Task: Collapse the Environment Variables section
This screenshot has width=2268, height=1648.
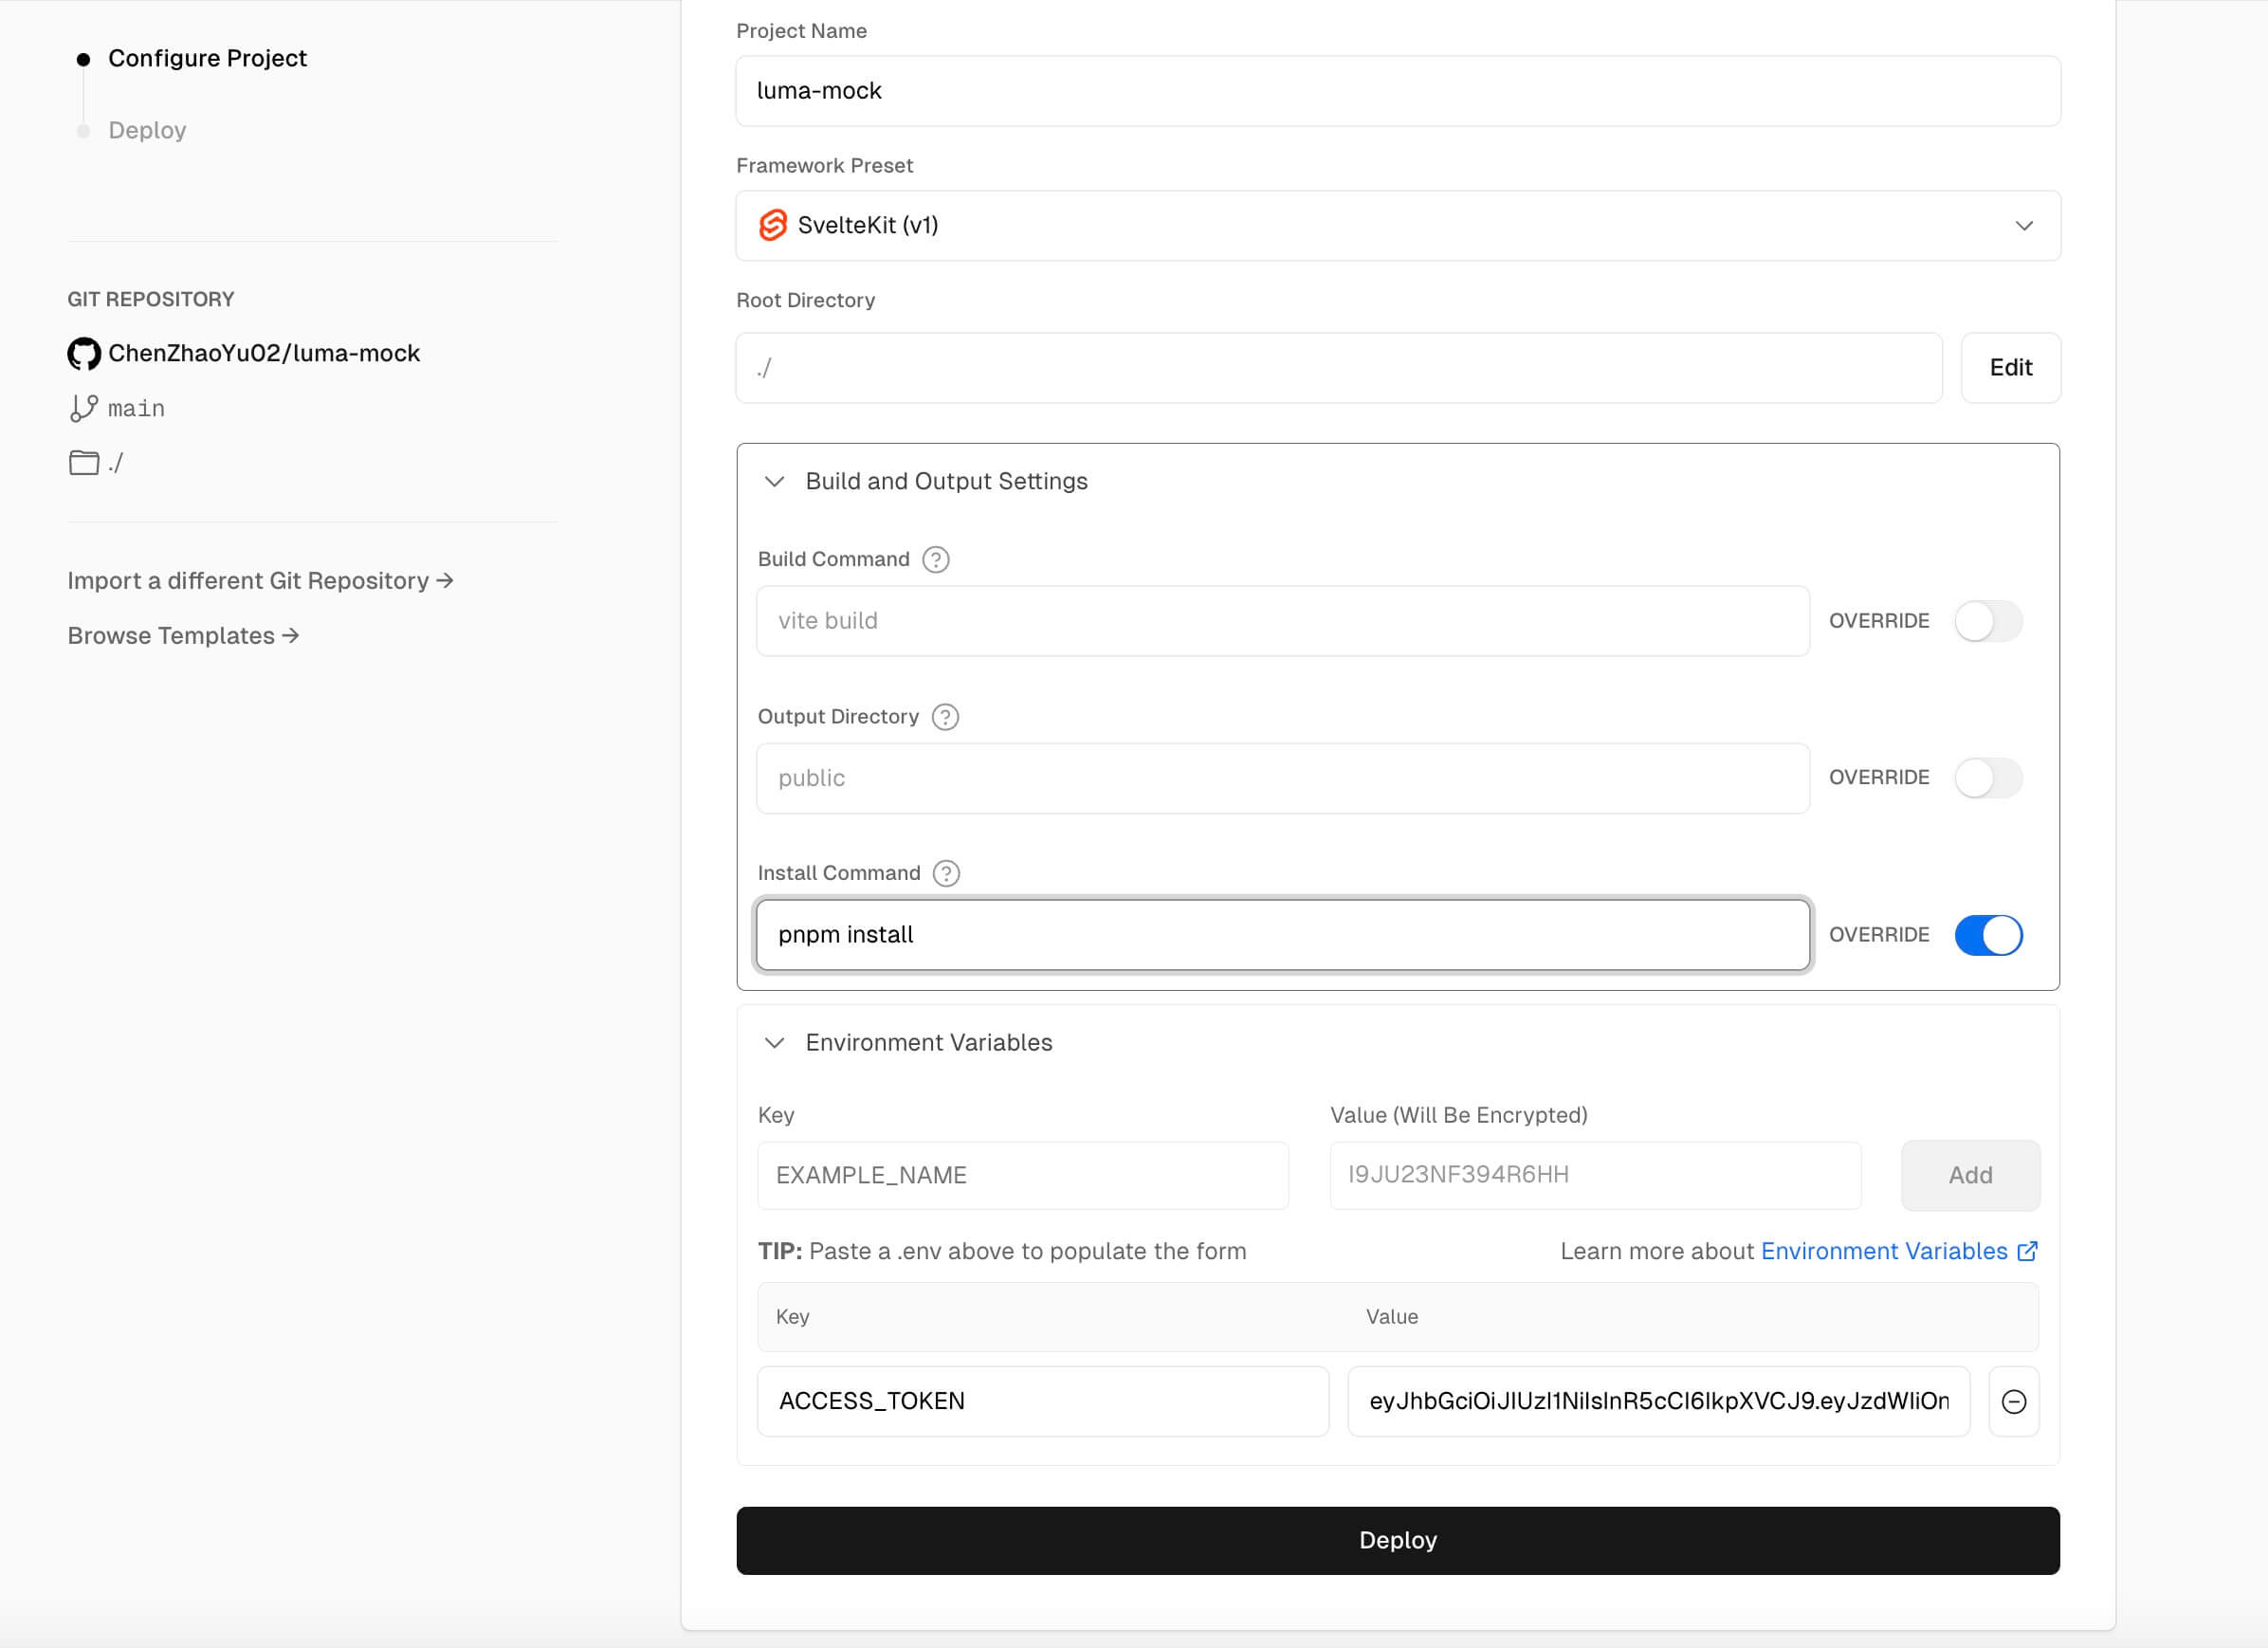Action: [774, 1043]
